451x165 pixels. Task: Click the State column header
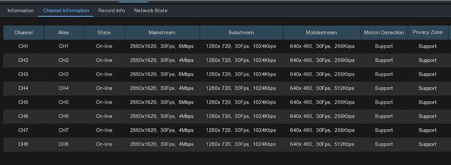pos(104,32)
